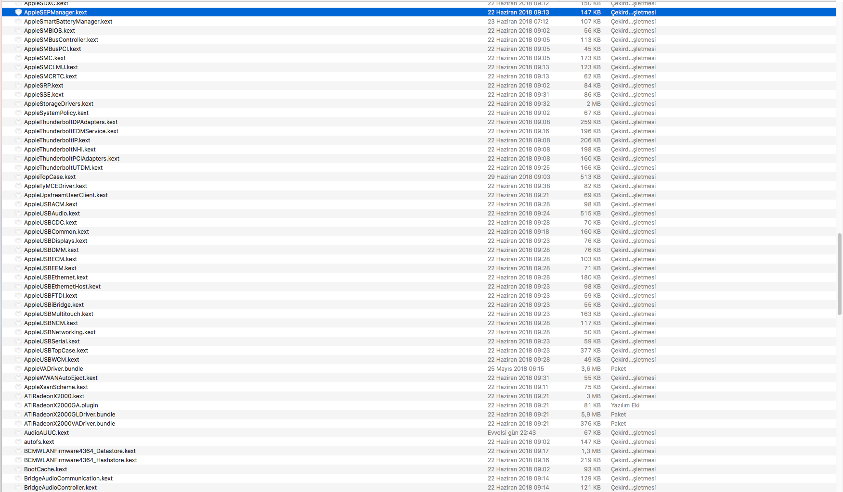Select BCMWLANFirmware4364_Datastore.kext file
The width and height of the screenshot is (843, 492).
tap(79, 451)
